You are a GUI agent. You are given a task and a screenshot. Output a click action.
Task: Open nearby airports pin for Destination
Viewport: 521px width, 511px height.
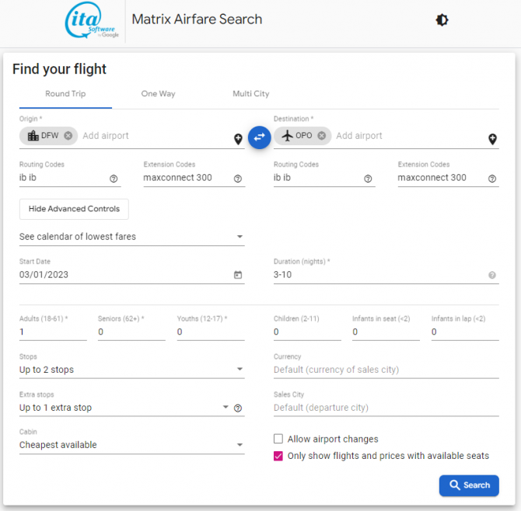492,139
